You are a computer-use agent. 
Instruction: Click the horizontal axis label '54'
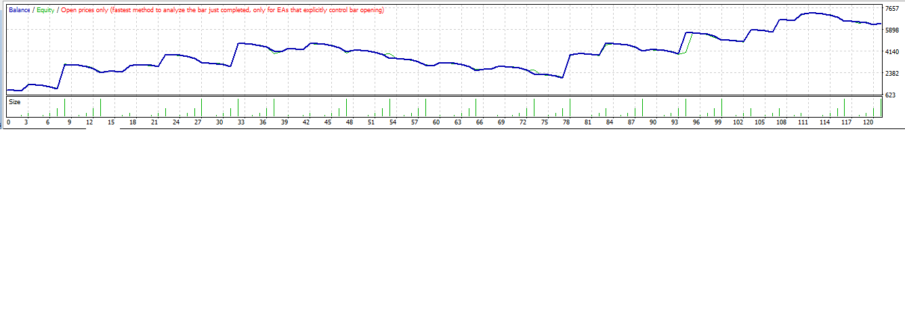pos(393,122)
